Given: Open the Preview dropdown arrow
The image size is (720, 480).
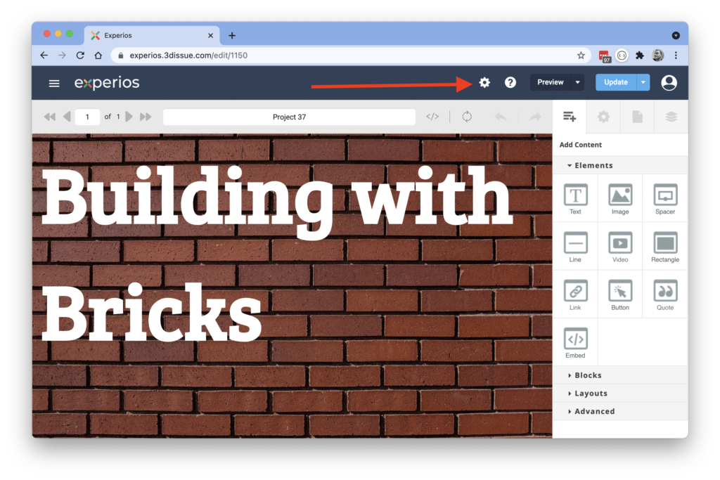Looking at the screenshot, I should click(577, 82).
